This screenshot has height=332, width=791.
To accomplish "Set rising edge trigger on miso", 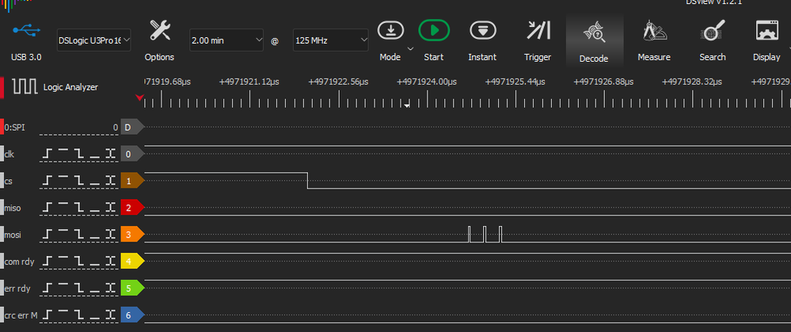I will tap(47, 207).
